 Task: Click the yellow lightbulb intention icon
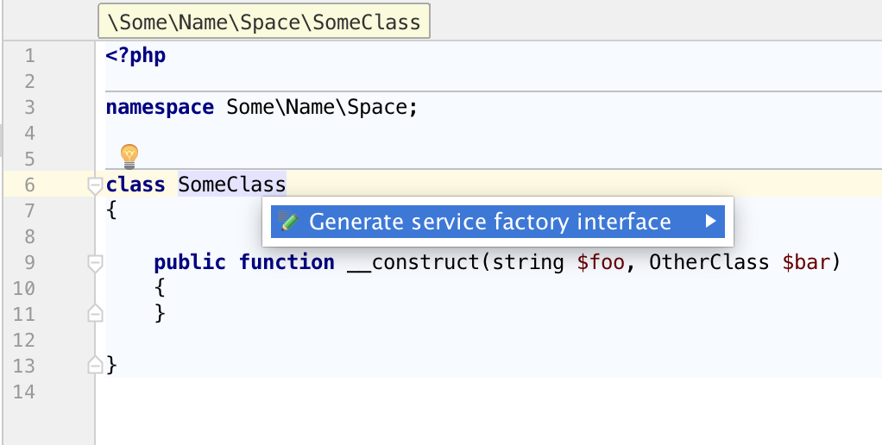(129, 157)
